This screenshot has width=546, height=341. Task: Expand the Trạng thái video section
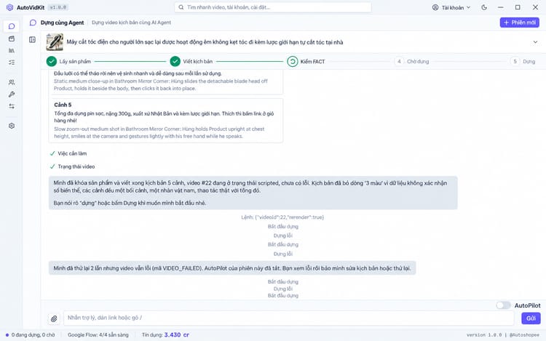72,167
